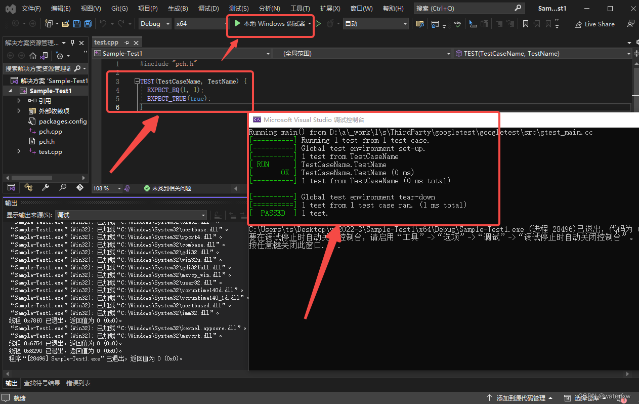Open the 显示输出来源 调试 dropdown
Screen dimensions: 639x404
pos(131,215)
